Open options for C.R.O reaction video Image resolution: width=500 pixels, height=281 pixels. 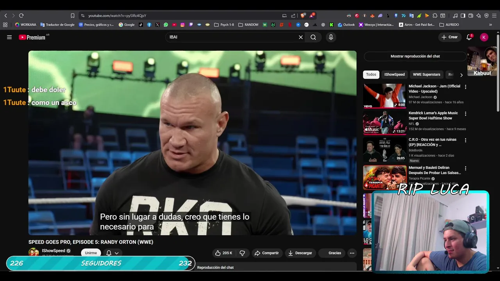pos(465,140)
